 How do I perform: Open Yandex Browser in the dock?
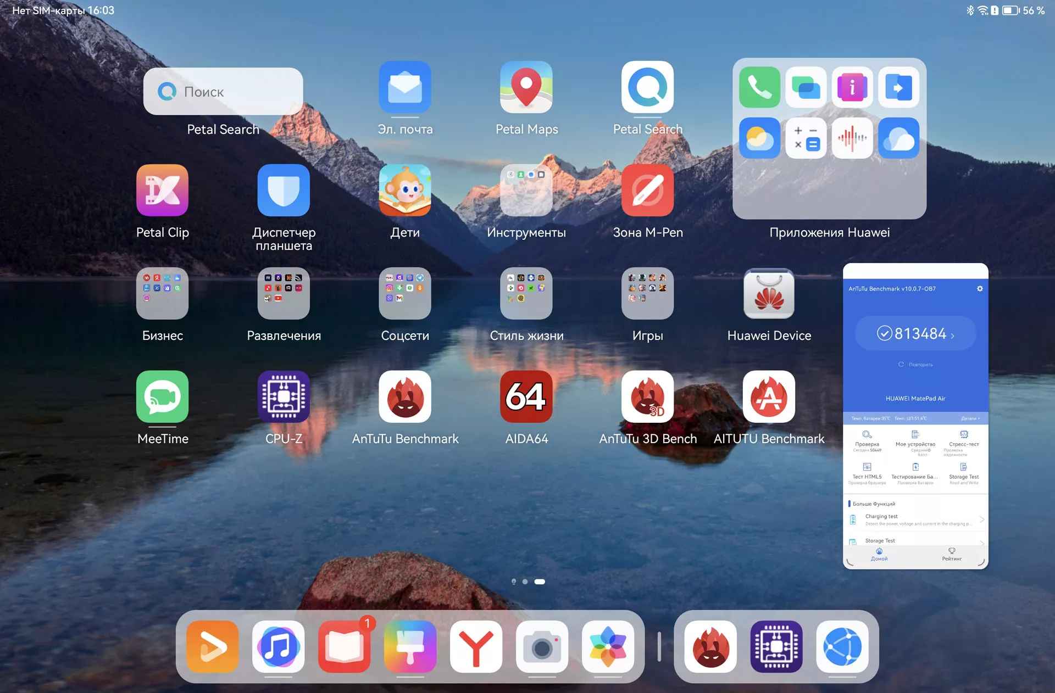(x=476, y=647)
